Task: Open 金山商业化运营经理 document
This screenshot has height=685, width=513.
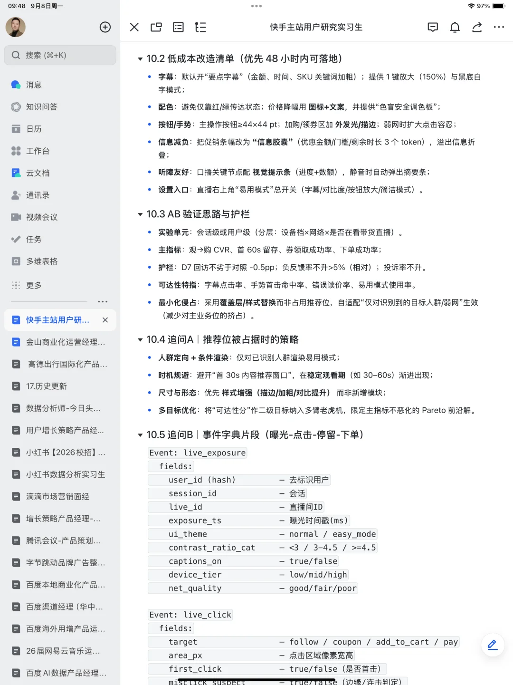Action: [x=60, y=342]
